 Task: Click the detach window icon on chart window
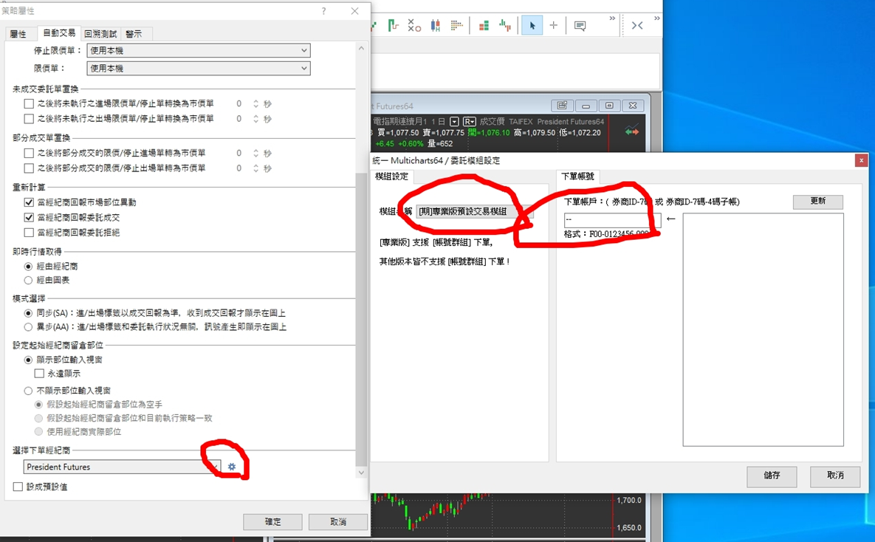click(x=562, y=106)
